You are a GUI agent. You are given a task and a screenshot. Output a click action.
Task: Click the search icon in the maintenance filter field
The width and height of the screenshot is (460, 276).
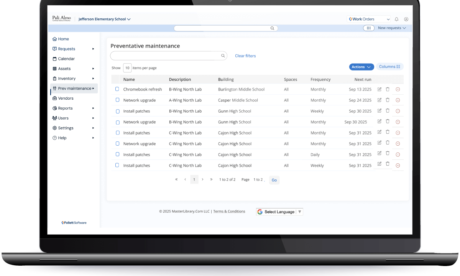click(x=223, y=56)
